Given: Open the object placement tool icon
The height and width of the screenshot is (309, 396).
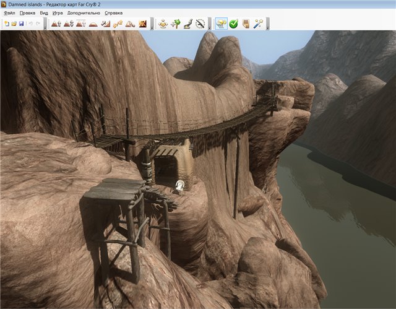Looking at the screenshot, I should point(163,24).
